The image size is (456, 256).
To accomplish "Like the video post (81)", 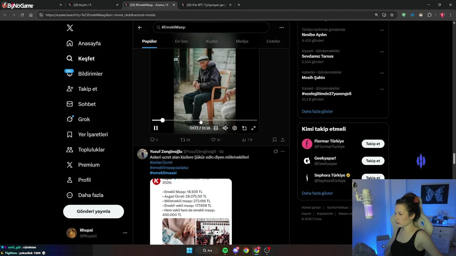I will tap(216, 140).
